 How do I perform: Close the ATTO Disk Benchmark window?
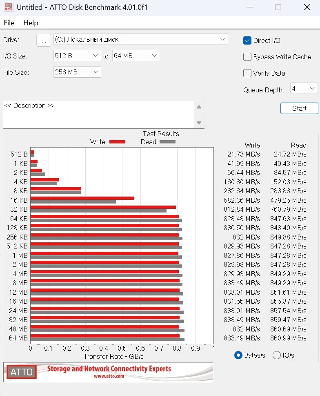click(x=307, y=7)
